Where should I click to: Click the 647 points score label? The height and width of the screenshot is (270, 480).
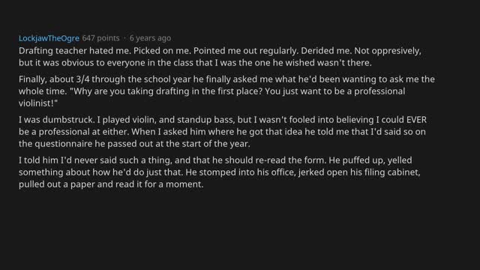coord(100,38)
